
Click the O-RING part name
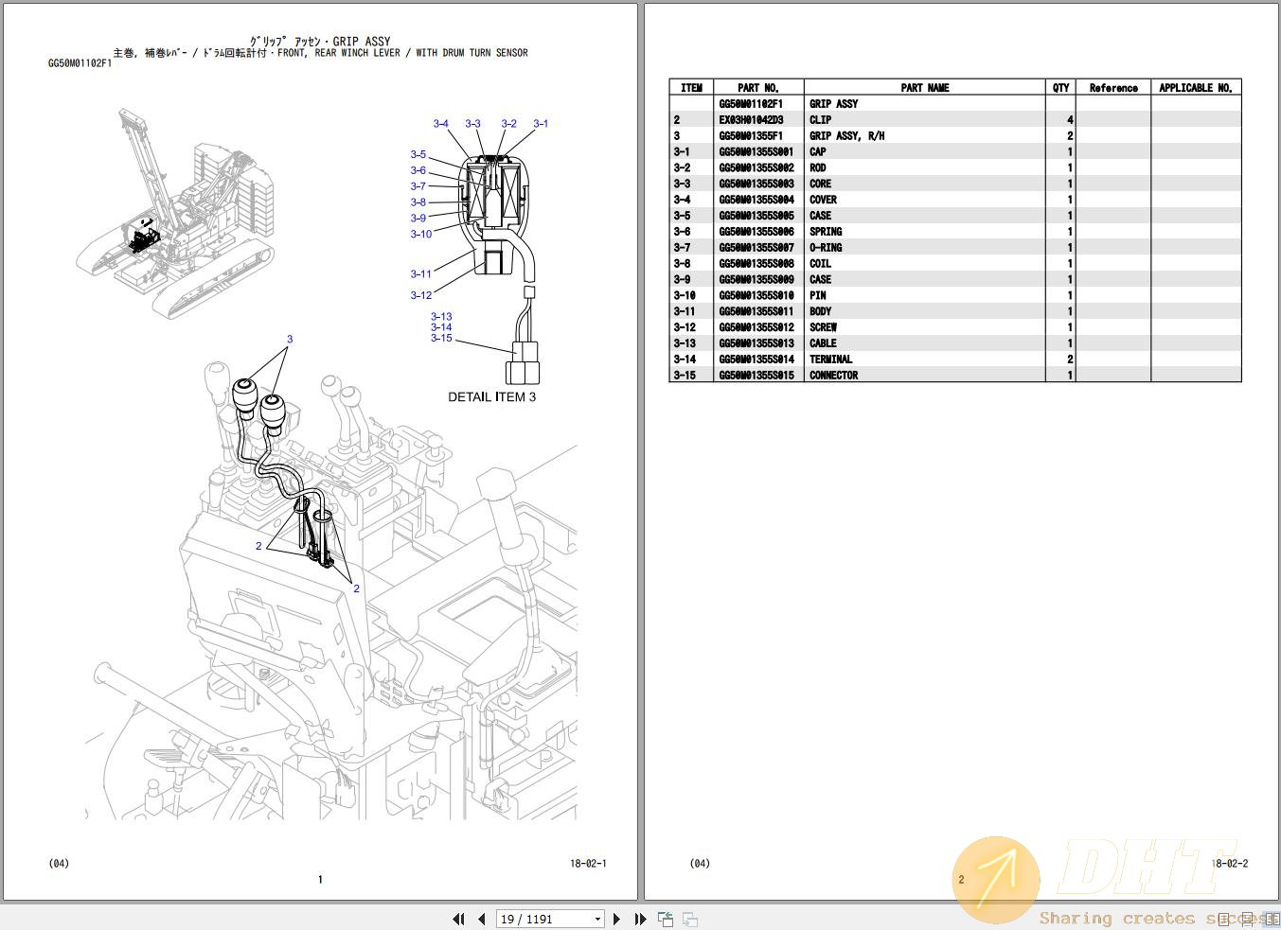(x=826, y=247)
